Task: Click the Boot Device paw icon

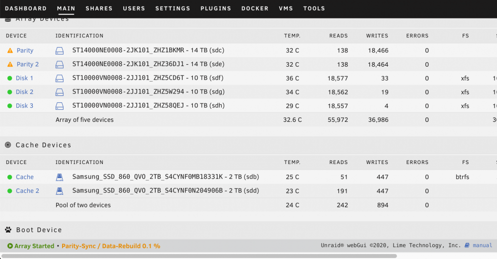Action: [x=8, y=230]
